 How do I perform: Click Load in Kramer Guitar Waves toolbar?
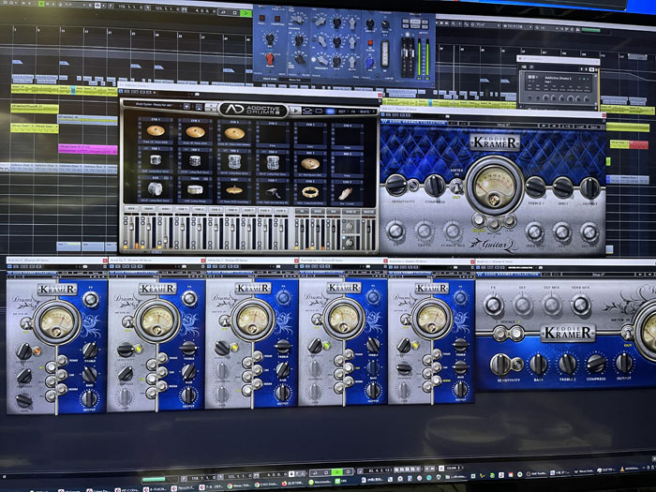[x=580, y=127]
